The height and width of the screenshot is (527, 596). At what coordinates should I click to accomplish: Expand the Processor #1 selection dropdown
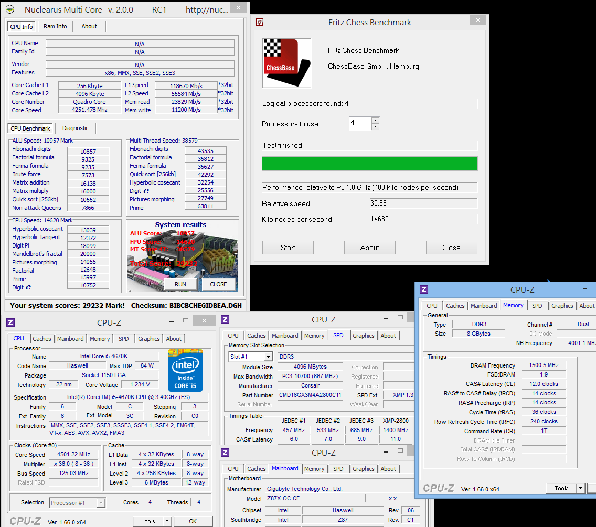click(101, 503)
